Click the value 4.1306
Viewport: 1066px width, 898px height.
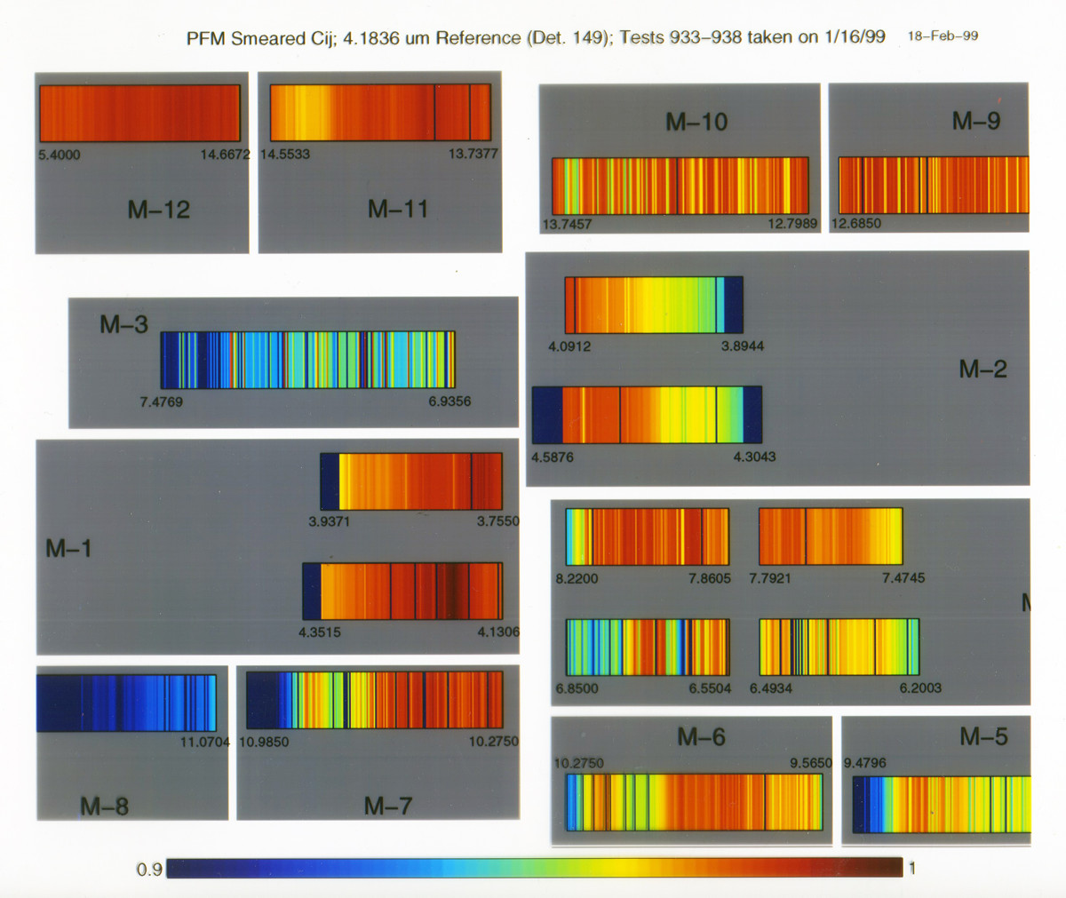click(498, 632)
